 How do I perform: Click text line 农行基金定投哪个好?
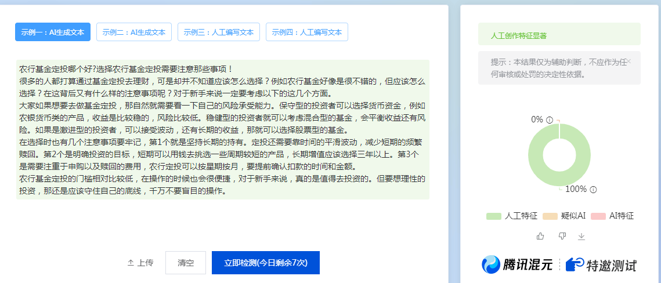(126, 68)
